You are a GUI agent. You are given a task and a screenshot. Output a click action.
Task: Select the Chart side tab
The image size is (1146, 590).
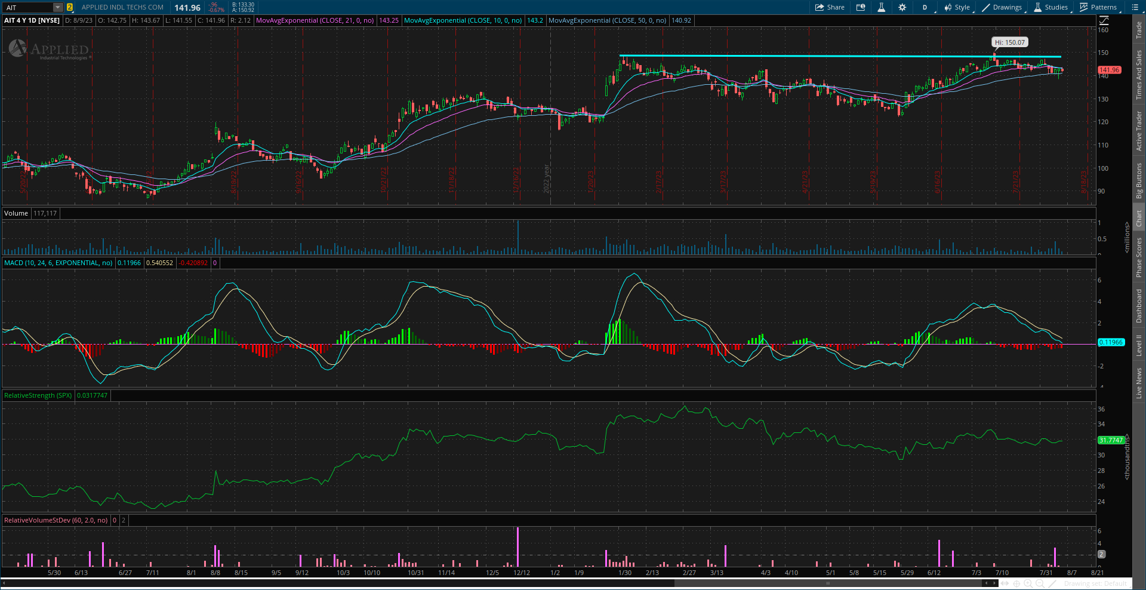(1139, 218)
